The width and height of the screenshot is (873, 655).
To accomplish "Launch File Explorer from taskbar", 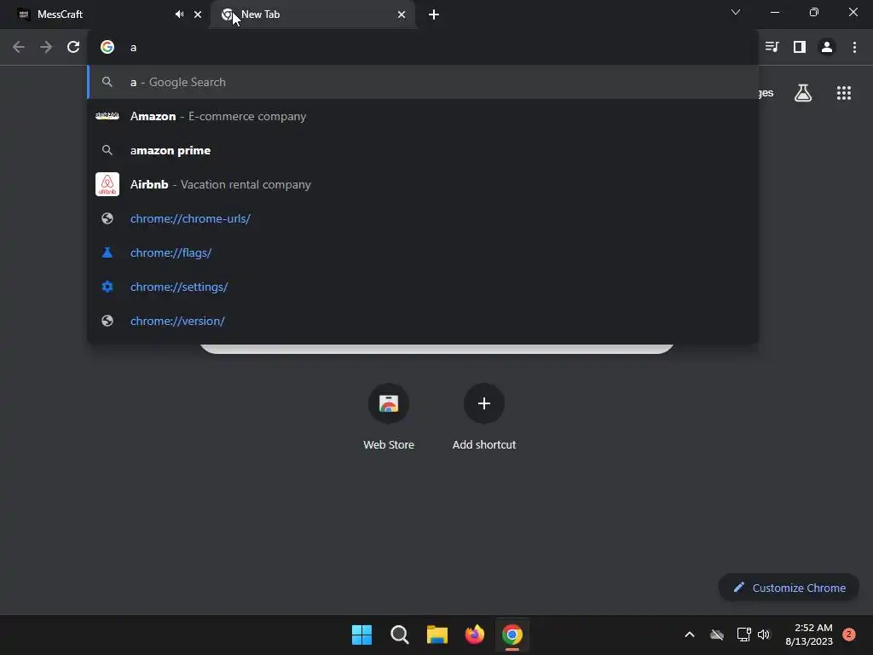I will [437, 635].
